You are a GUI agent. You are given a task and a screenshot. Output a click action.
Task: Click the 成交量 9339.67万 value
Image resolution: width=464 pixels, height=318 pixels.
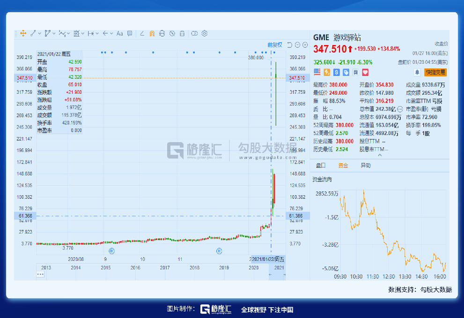434,85
